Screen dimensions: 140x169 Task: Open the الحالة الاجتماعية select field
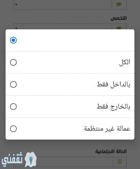70,162
